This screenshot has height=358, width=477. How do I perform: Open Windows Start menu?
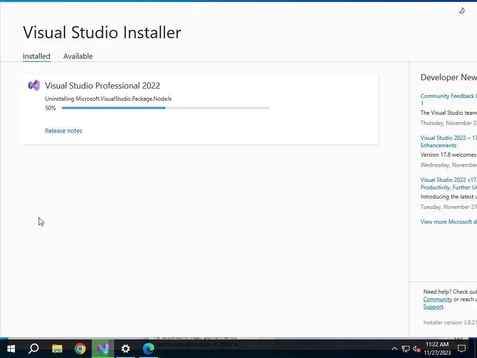(x=11, y=349)
